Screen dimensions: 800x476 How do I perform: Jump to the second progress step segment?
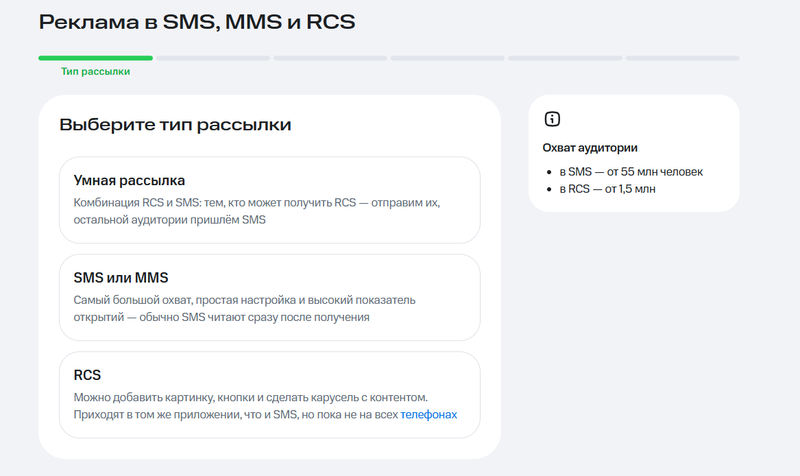(213, 58)
